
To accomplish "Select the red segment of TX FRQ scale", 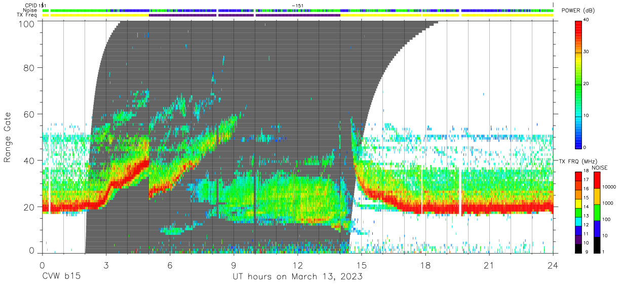I will (578, 177).
